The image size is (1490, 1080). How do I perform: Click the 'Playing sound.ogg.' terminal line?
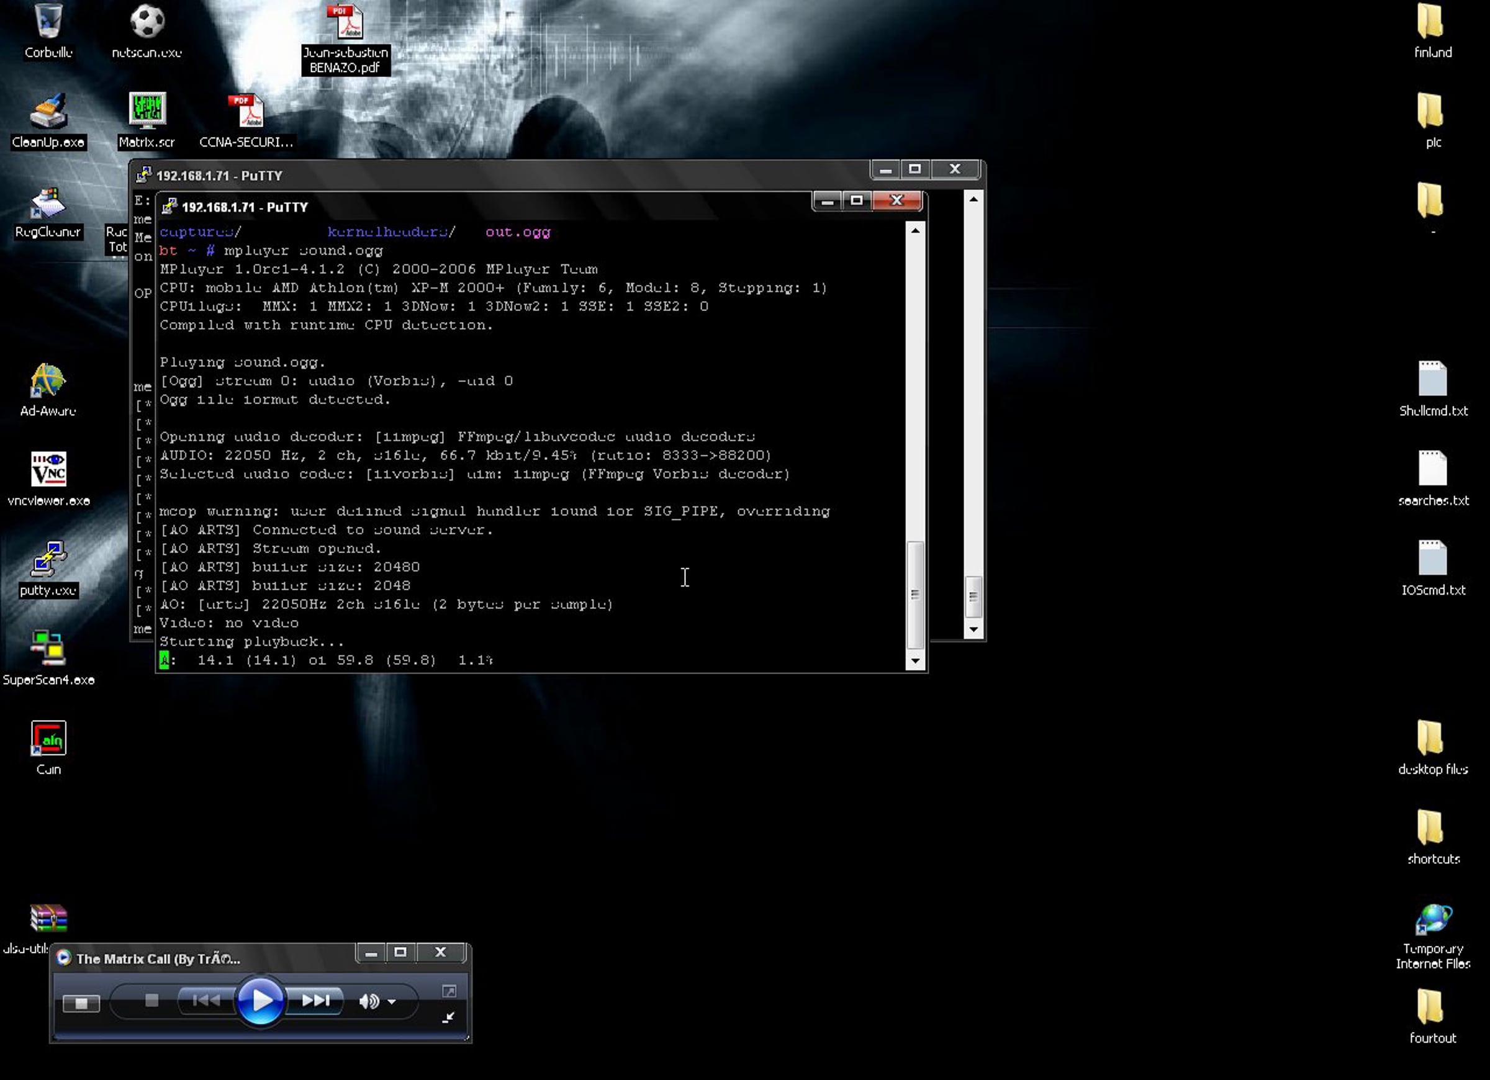pyautogui.click(x=242, y=362)
